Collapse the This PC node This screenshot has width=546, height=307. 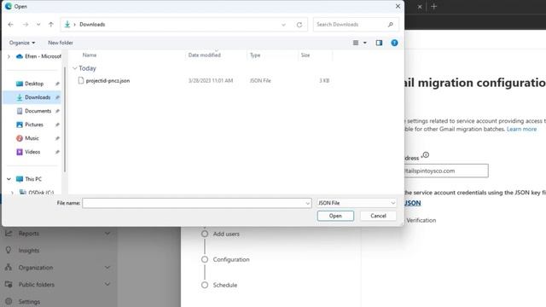[9, 179]
